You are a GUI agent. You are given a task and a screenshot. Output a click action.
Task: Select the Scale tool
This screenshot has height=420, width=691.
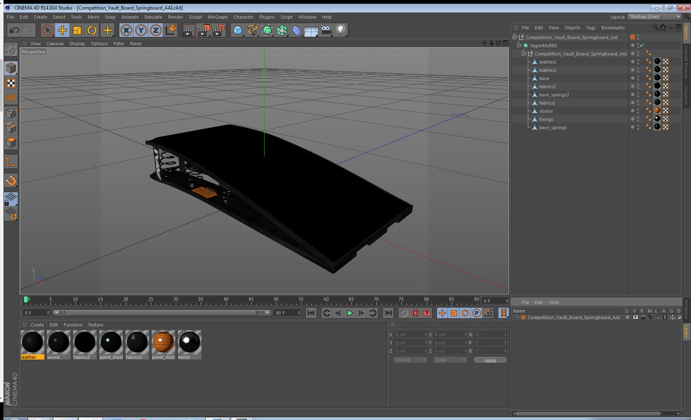click(x=77, y=30)
